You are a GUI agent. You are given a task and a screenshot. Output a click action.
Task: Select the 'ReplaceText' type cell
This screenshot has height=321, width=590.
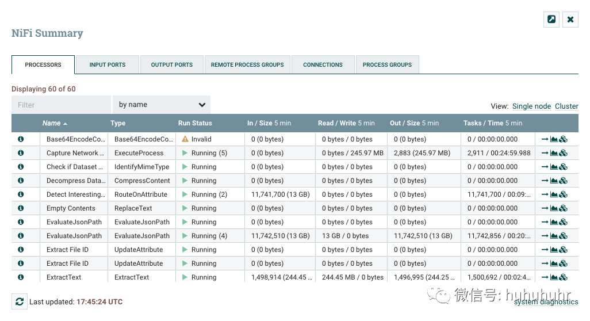click(x=142, y=208)
